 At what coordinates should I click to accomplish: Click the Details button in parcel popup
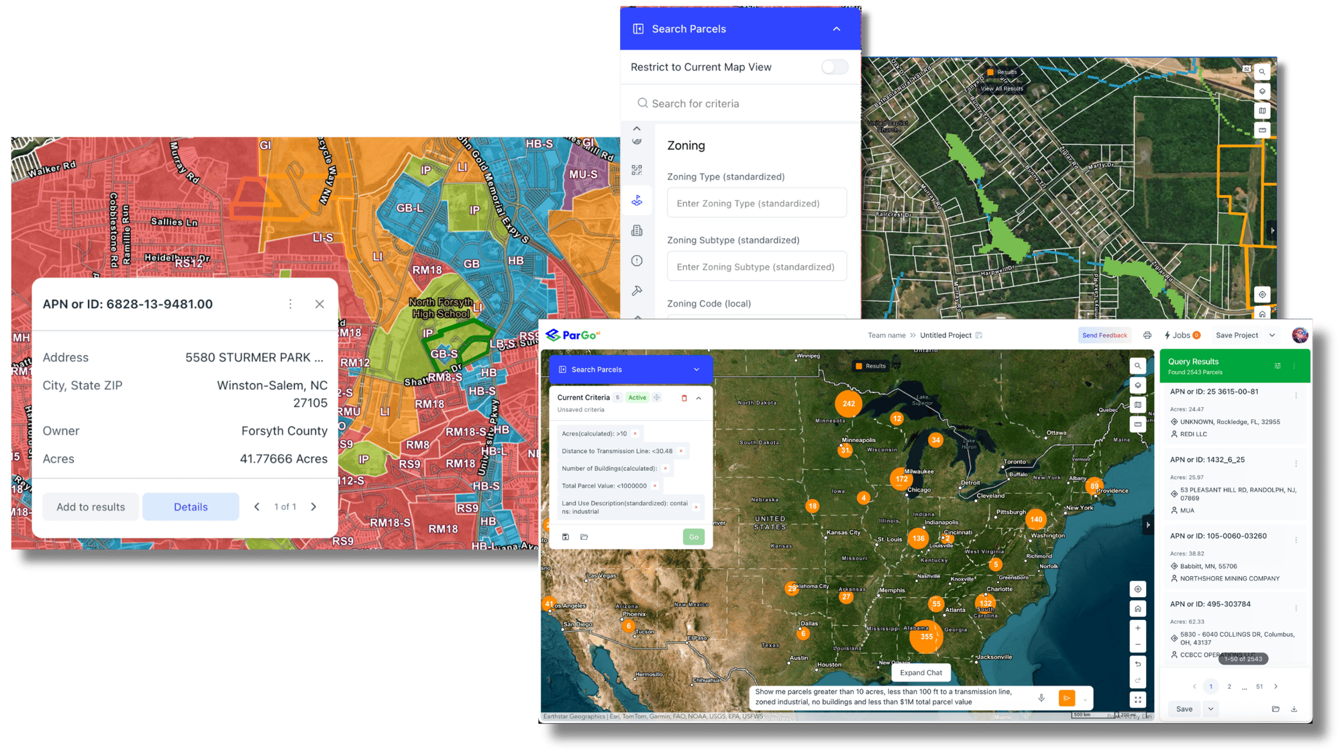tap(191, 507)
